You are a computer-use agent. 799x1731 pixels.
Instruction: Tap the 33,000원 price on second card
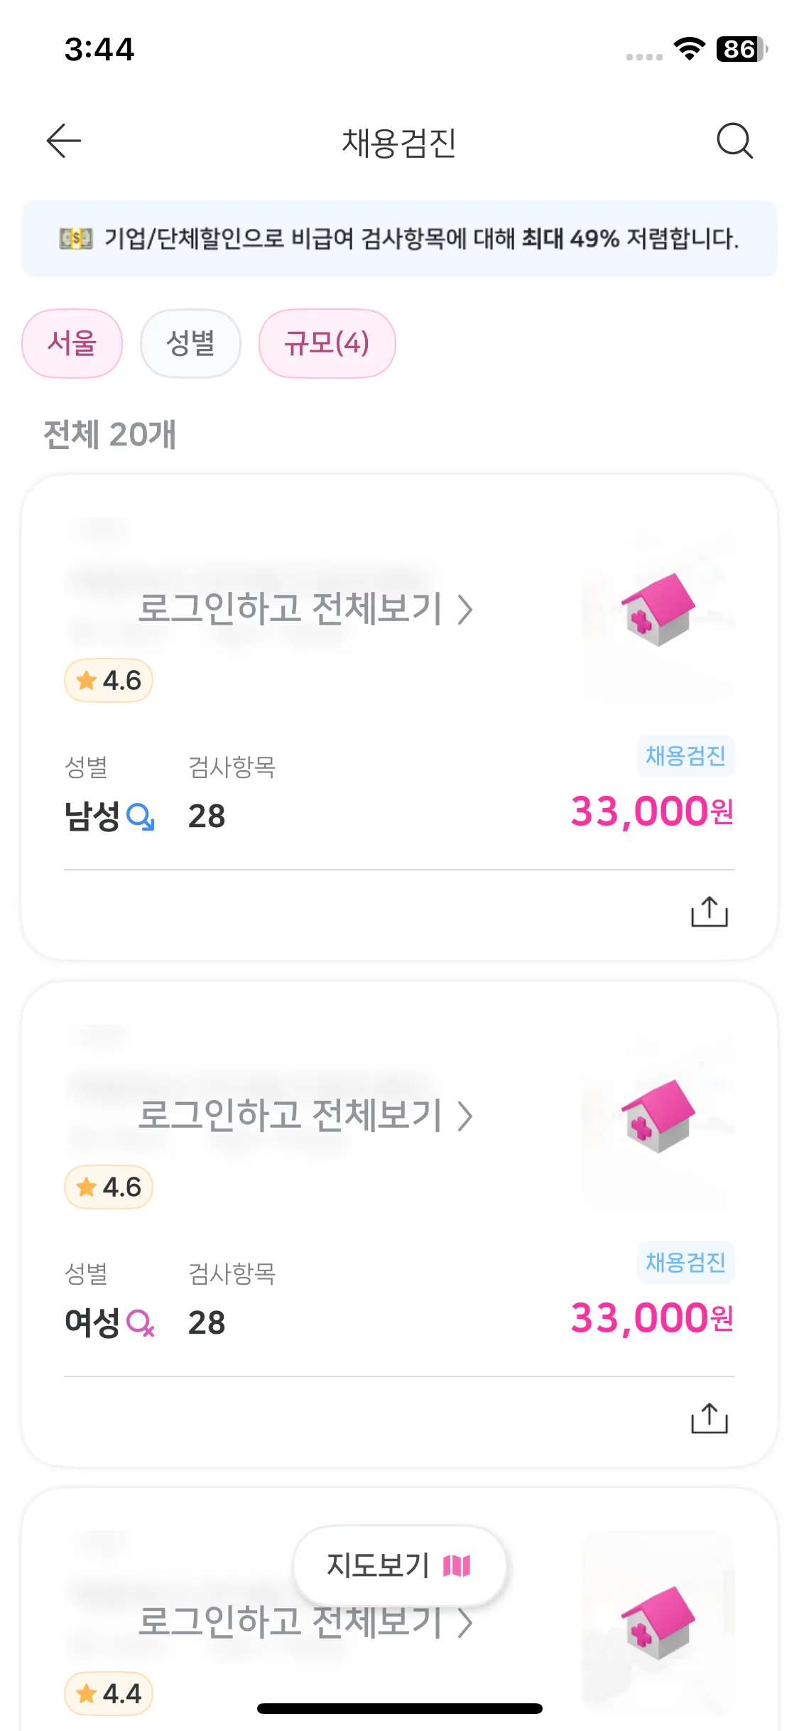click(x=652, y=1318)
